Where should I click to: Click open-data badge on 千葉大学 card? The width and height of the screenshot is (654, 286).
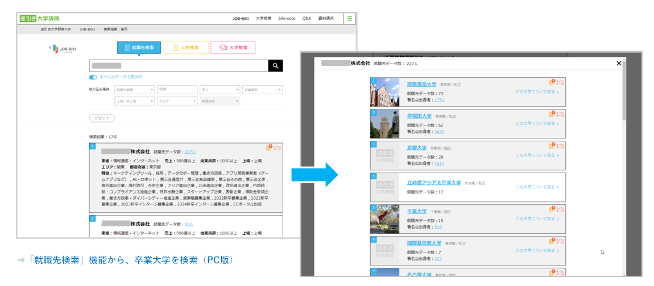pos(555,209)
